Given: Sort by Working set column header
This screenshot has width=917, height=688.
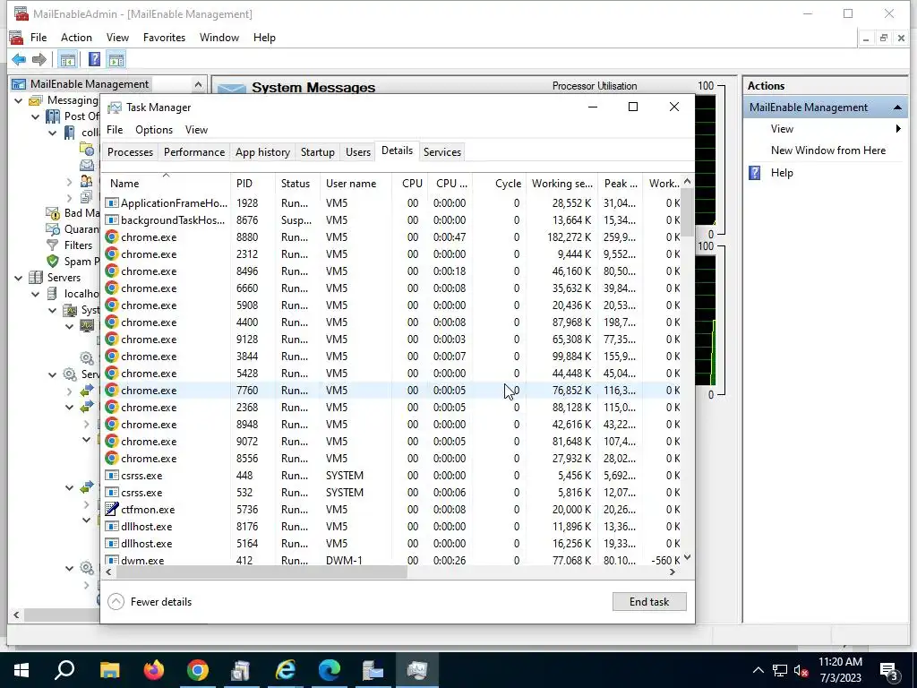Looking at the screenshot, I should point(562,183).
